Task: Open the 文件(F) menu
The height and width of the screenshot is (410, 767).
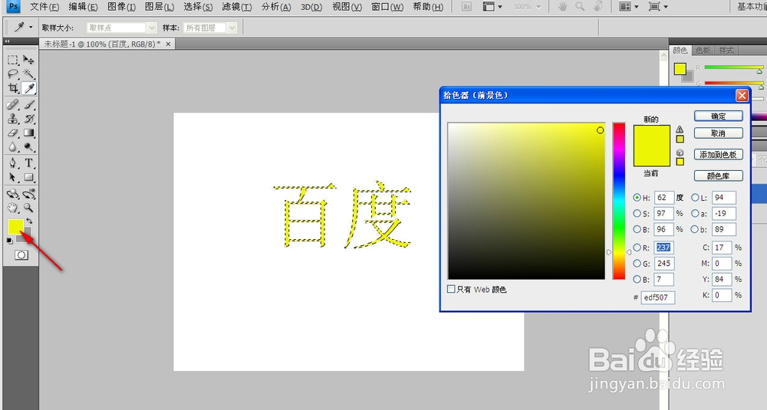Action: [44, 7]
